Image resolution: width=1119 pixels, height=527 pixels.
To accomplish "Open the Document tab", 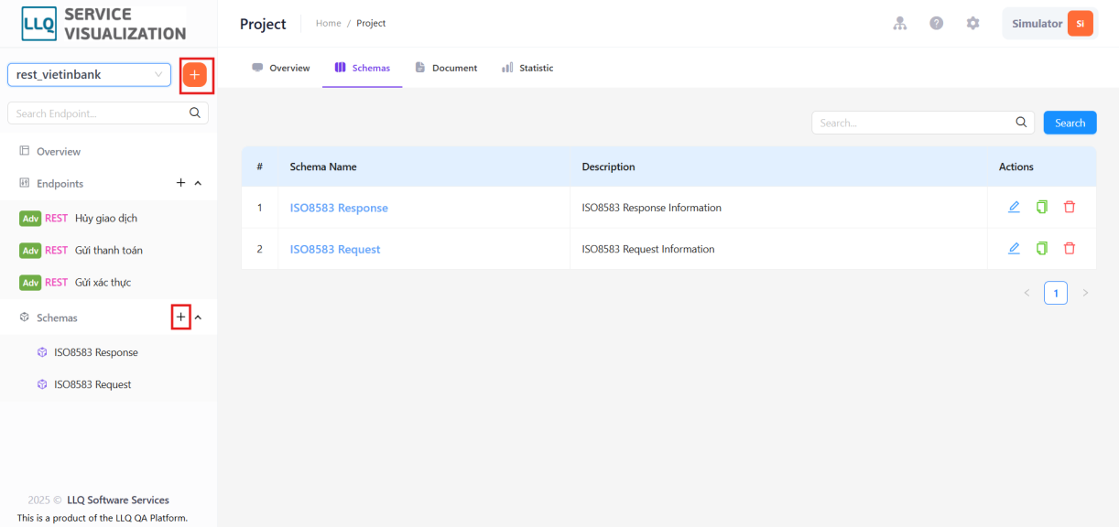I will coord(446,68).
